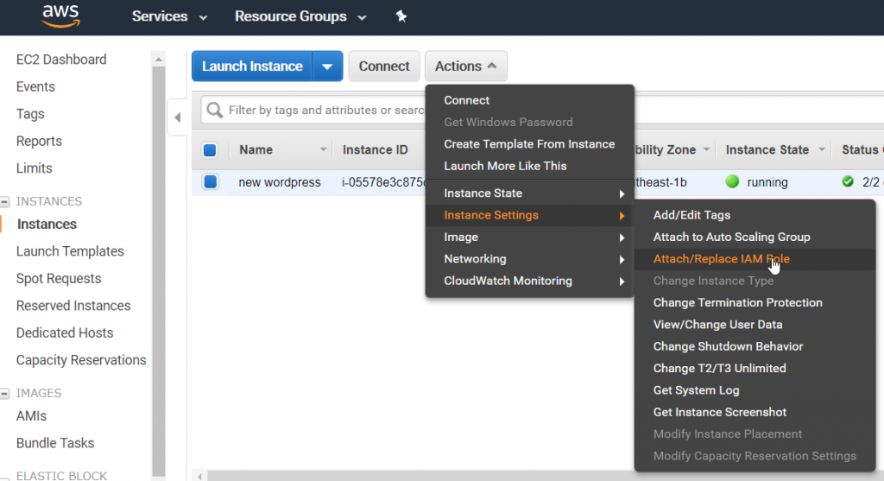This screenshot has height=481, width=884.
Task: Open Bundle Tasks link
Action: pos(55,443)
